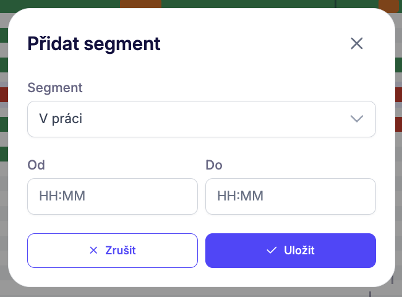Focus the Od time input field
402x297 pixels.
coord(113,197)
